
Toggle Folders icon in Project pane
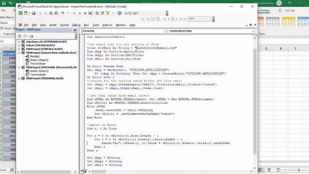[x=31, y=36]
